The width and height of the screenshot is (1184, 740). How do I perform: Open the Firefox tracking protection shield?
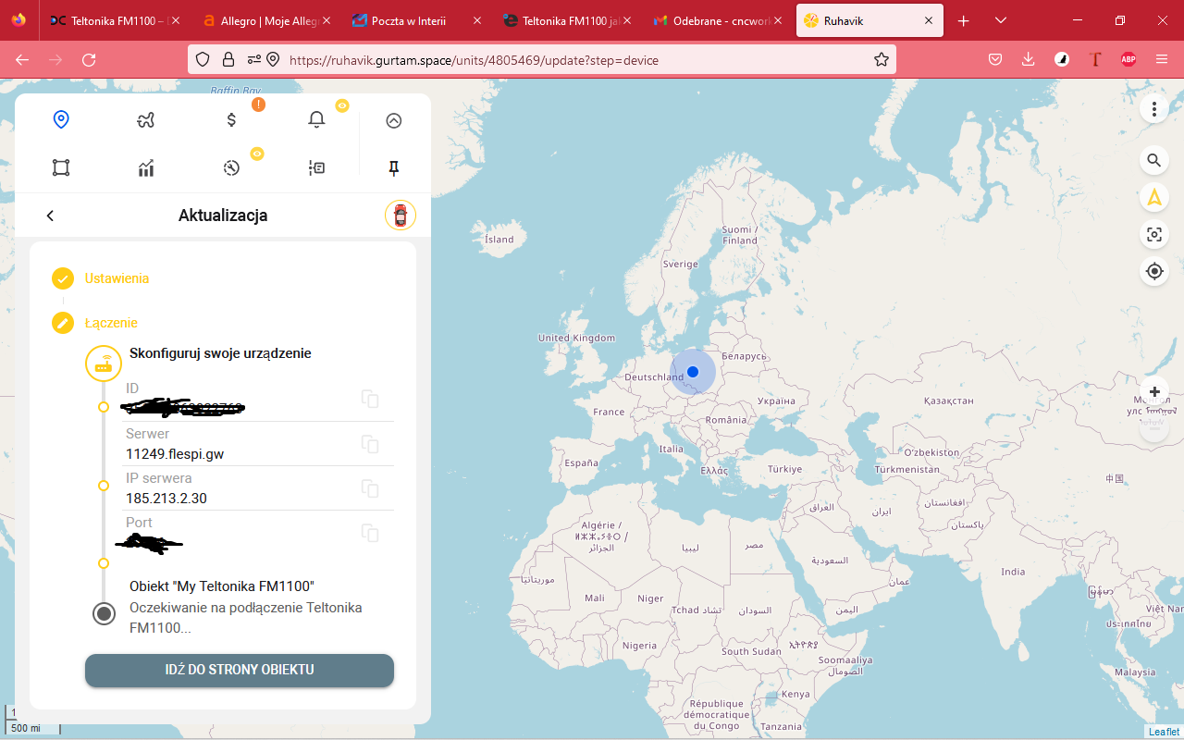coord(203,59)
